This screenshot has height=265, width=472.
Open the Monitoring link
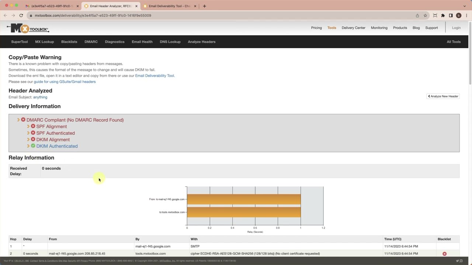379,28
